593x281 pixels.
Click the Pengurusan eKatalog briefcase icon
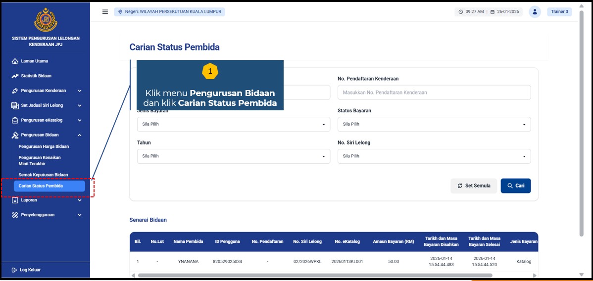(x=15, y=120)
